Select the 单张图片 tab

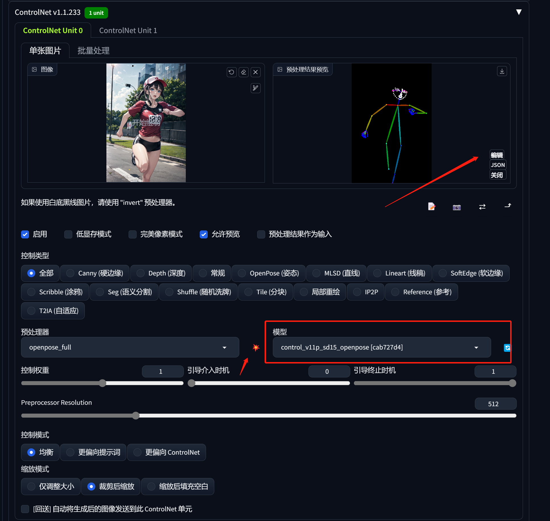tap(45, 50)
